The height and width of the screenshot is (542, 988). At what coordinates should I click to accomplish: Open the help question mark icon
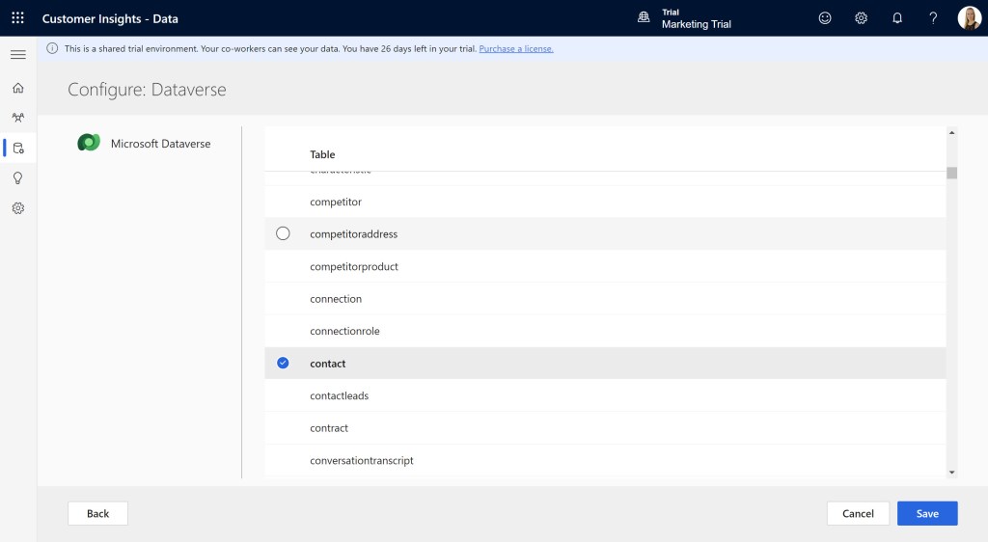point(933,18)
